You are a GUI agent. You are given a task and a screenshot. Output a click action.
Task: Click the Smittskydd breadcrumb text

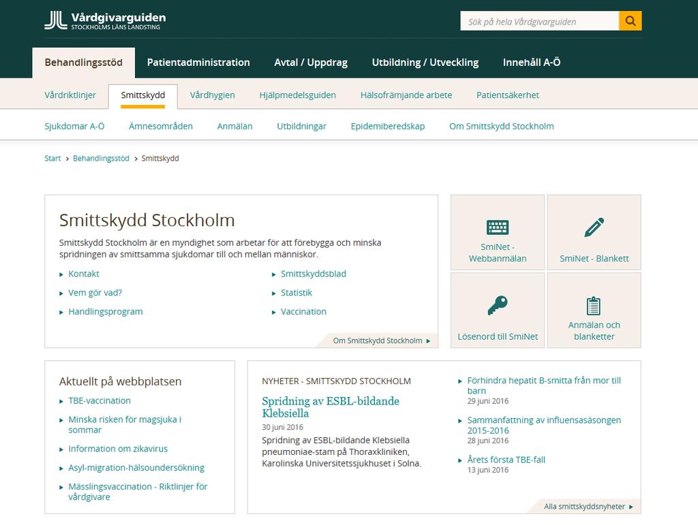pyautogui.click(x=160, y=158)
